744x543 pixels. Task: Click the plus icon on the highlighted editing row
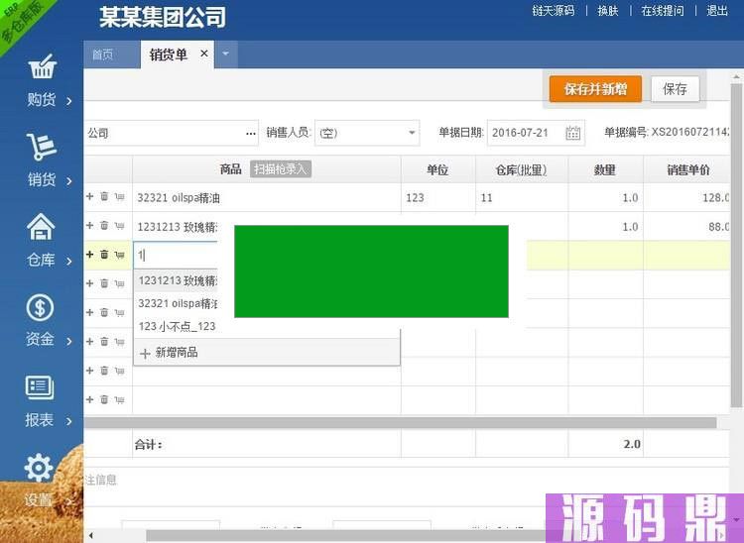pyautogui.click(x=89, y=255)
